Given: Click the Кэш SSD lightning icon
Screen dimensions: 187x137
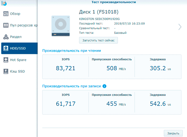Looking at the screenshot, I should [x=6, y=71].
